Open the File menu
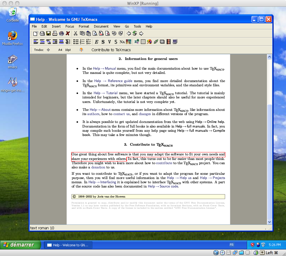Image resolution: width=286 pixels, height=256 pixels. [x=34, y=26]
